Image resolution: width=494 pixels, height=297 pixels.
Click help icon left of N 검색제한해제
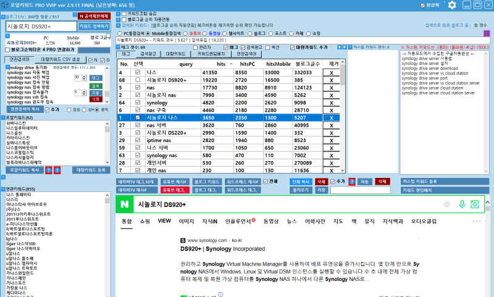[75, 15]
